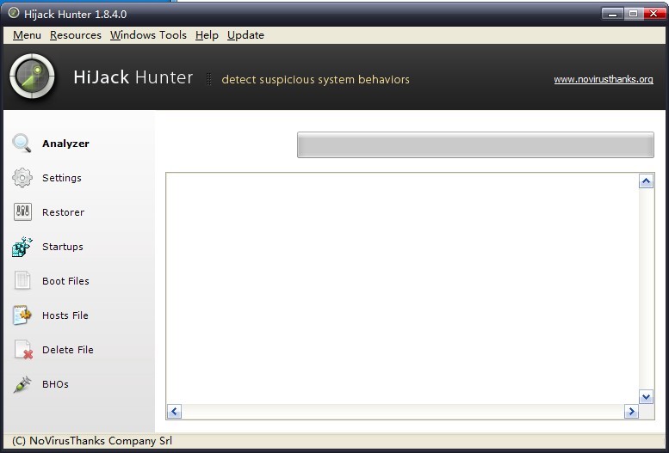The height and width of the screenshot is (453, 669).
Task: Visit the www.novirusthanks.org link
Action: coord(603,79)
